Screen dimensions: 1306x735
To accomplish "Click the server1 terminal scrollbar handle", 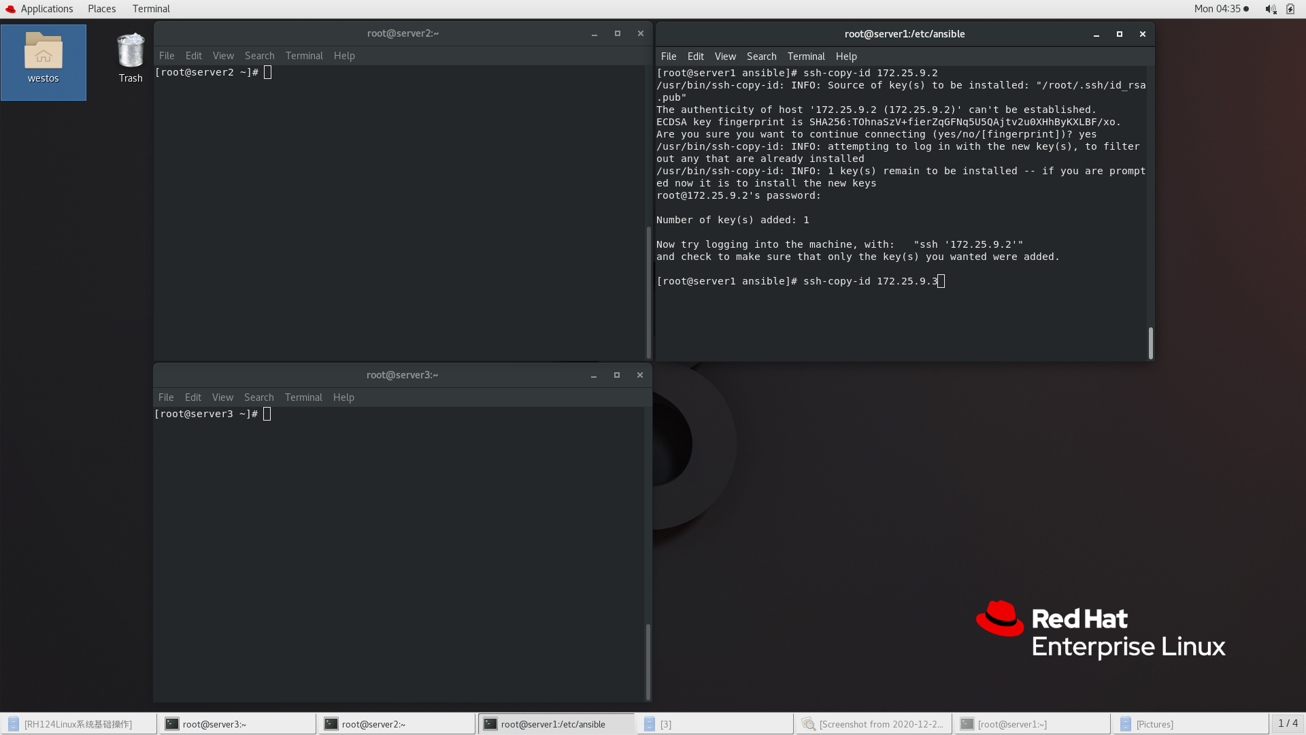I will click(x=1150, y=343).
